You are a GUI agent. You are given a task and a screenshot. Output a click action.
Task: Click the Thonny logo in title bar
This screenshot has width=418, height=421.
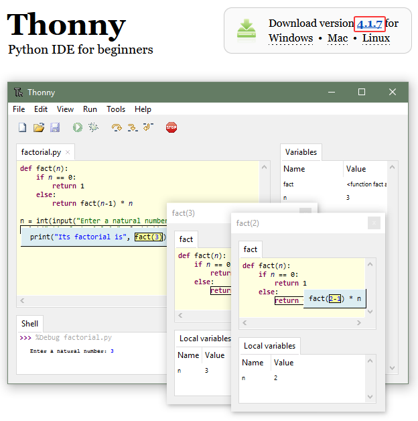point(18,93)
